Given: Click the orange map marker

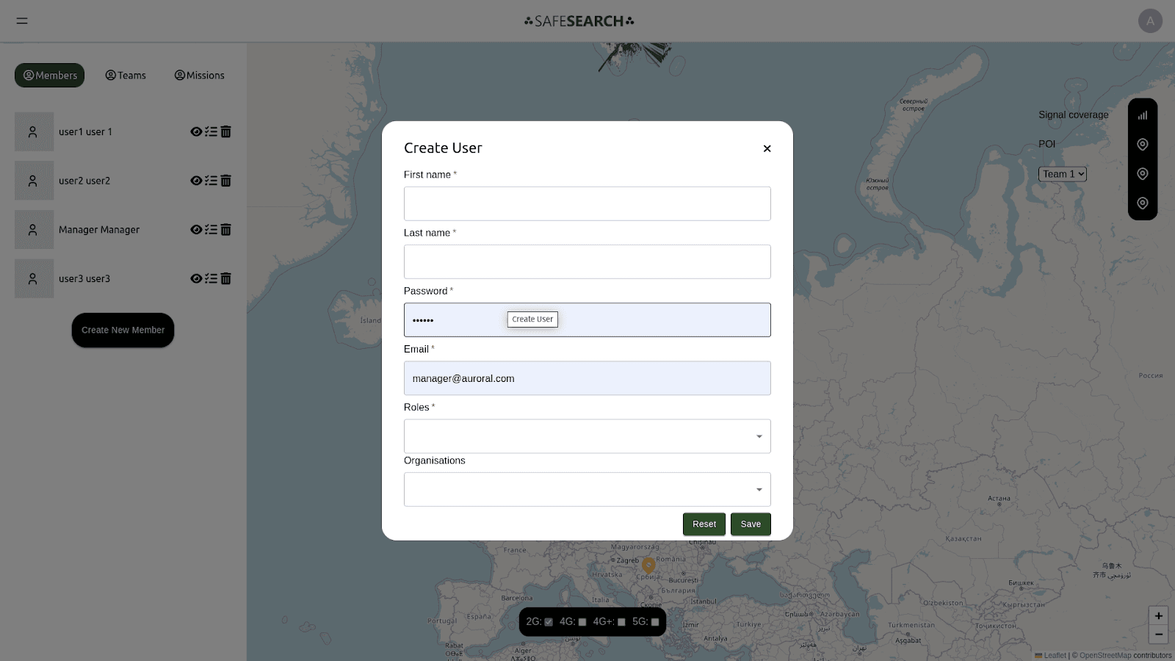Looking at the screenshot, I should coord(648,565).
